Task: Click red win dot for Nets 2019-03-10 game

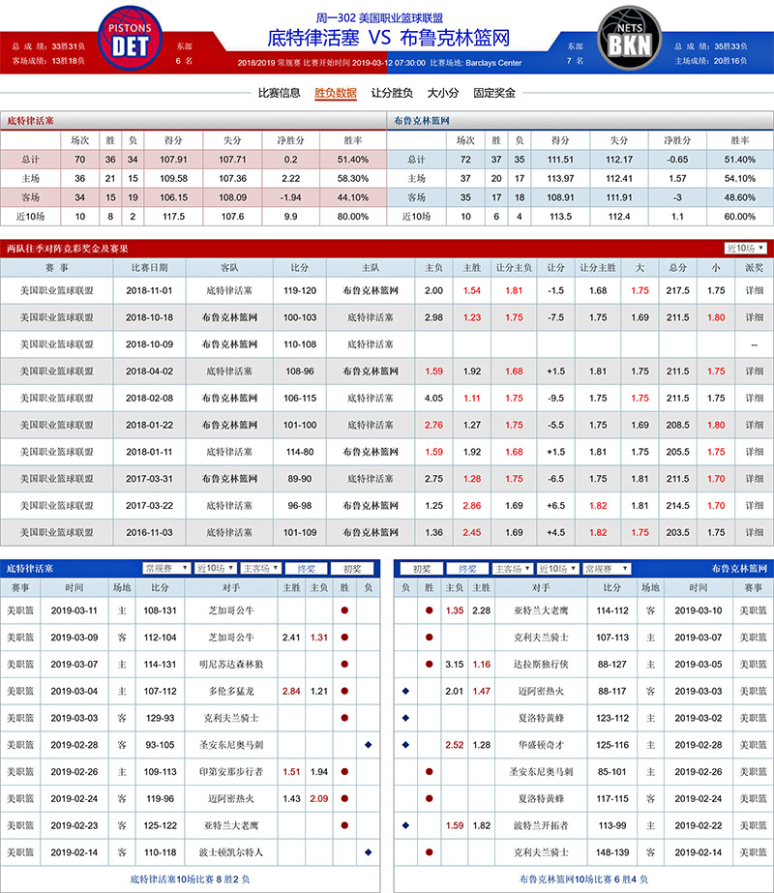Action: [429, 610]
